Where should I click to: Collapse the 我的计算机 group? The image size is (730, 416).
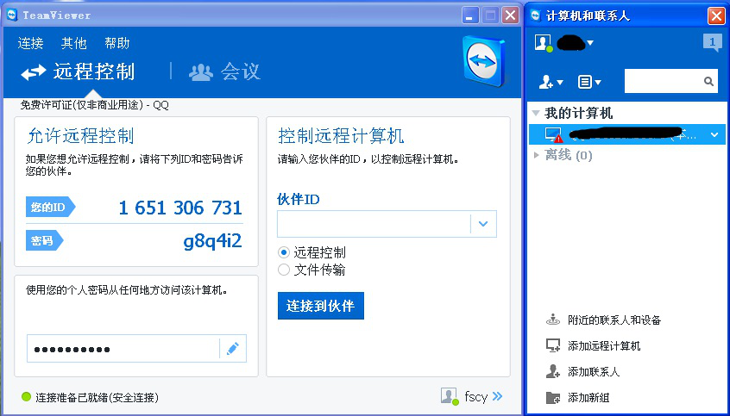[536, 113]
